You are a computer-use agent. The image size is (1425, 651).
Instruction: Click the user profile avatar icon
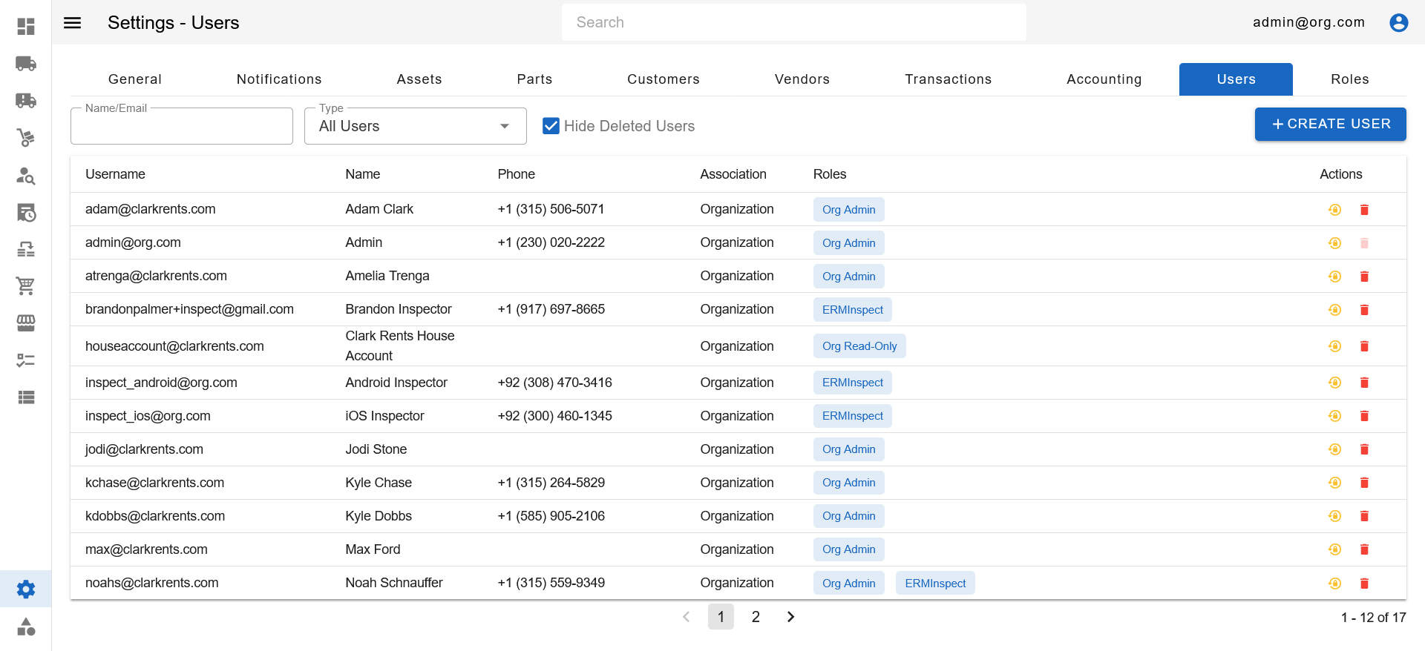tap(1398, 23)
